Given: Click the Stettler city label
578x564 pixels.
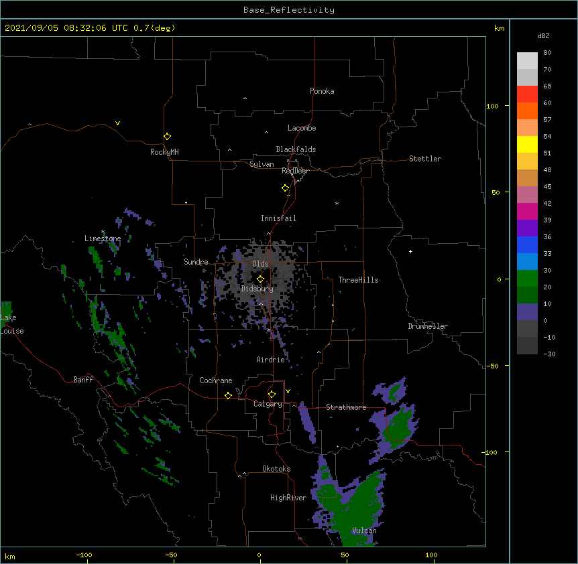Looking at the screenshot, I should click(x=425, y=159).
